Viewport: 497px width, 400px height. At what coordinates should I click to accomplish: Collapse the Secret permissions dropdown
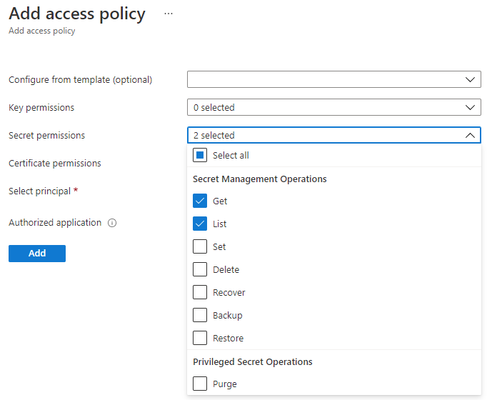(x=334, y=135)
